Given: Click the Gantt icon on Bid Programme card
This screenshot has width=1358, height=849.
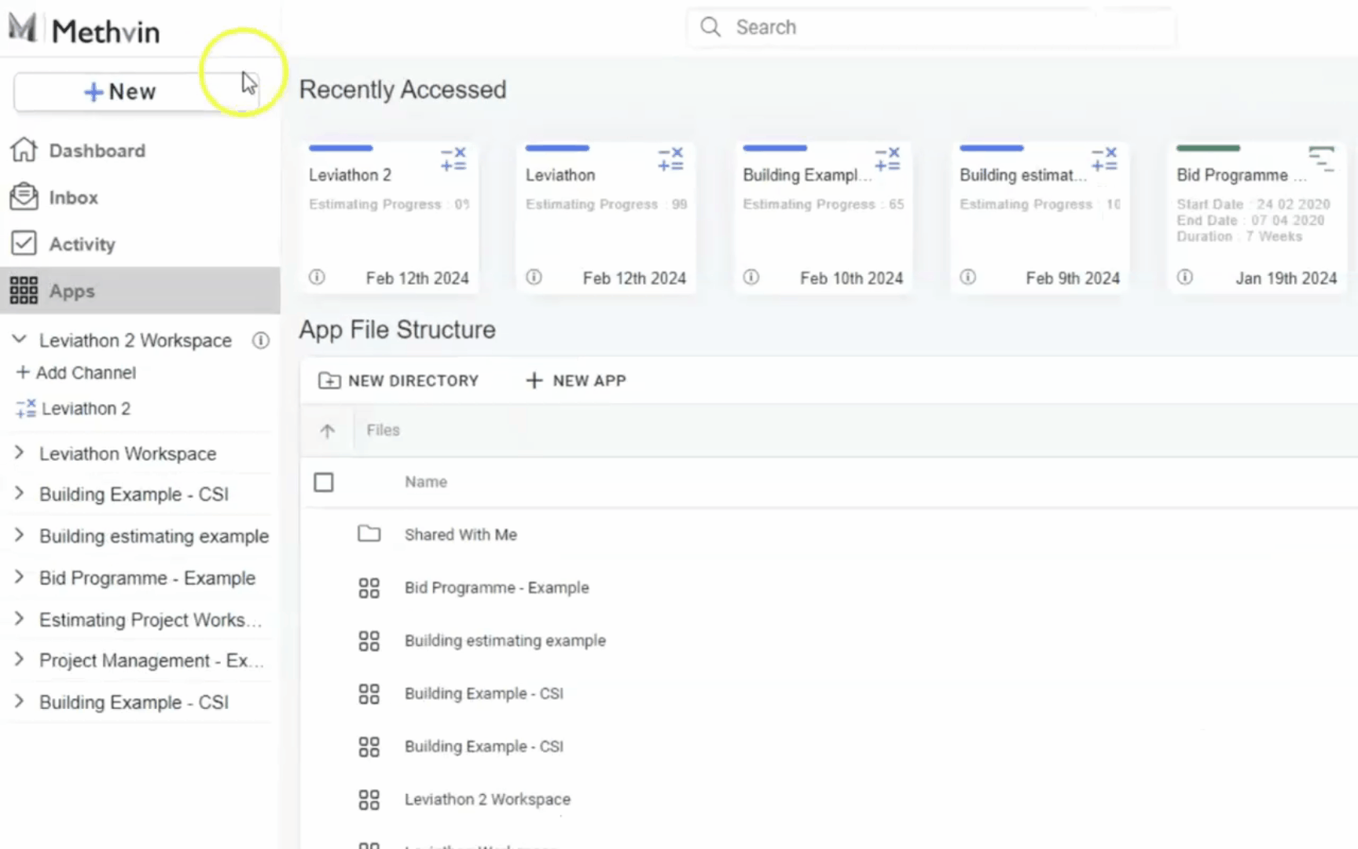Looking at the screenshot, I should [x=1321, y=158].
